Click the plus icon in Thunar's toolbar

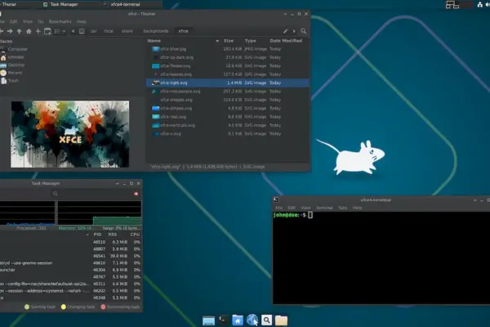(38, 31)
